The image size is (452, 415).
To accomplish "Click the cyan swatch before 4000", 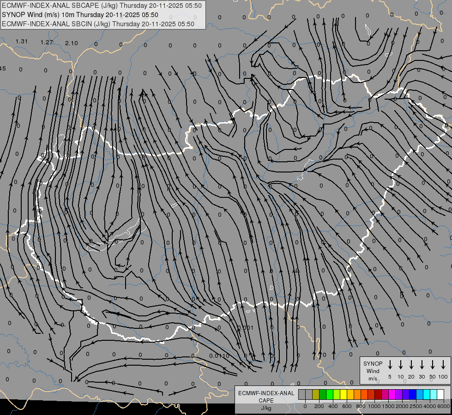I will coord(426,394).
